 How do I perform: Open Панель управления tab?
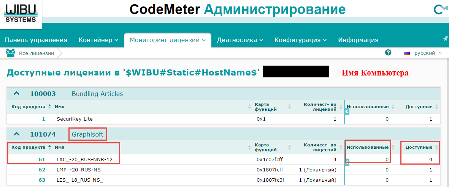pos(36,40)
